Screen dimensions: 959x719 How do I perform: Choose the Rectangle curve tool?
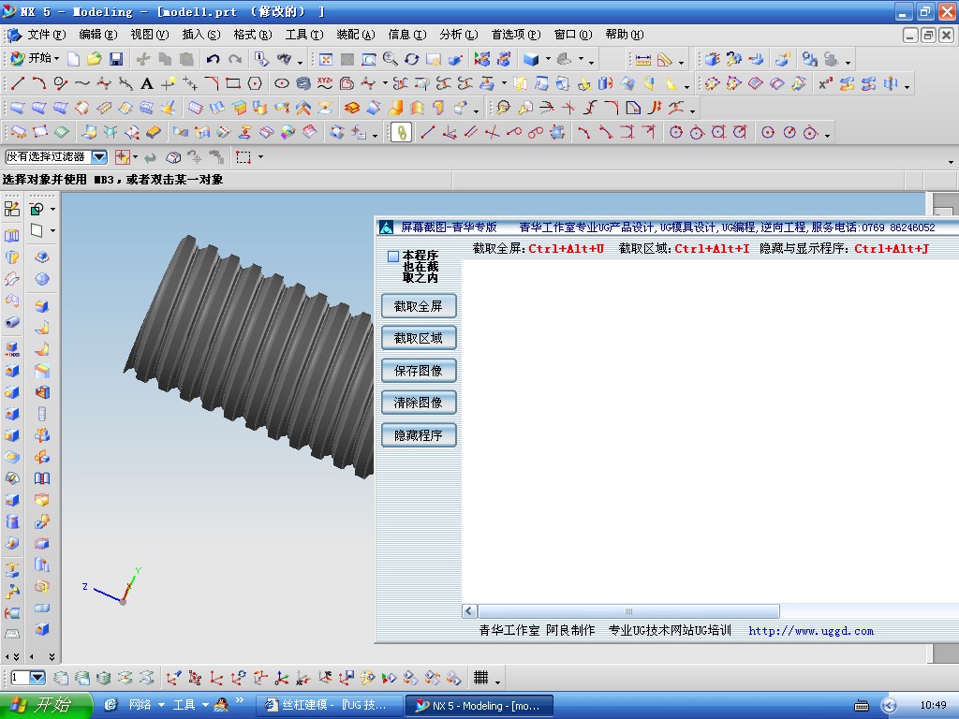(233, 83)
